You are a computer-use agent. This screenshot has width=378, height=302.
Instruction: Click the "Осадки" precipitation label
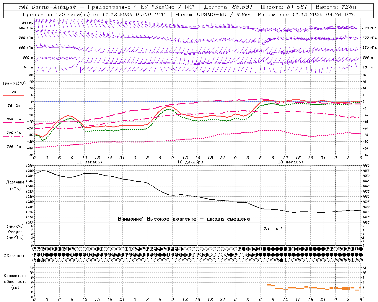tap(15, 232)
